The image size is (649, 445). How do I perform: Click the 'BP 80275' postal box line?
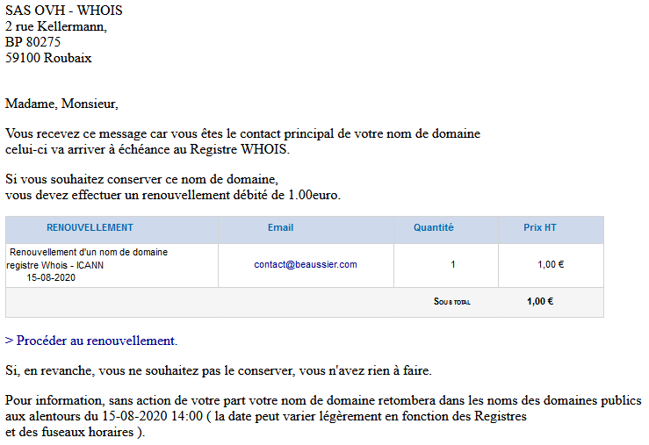click(33, 42)
